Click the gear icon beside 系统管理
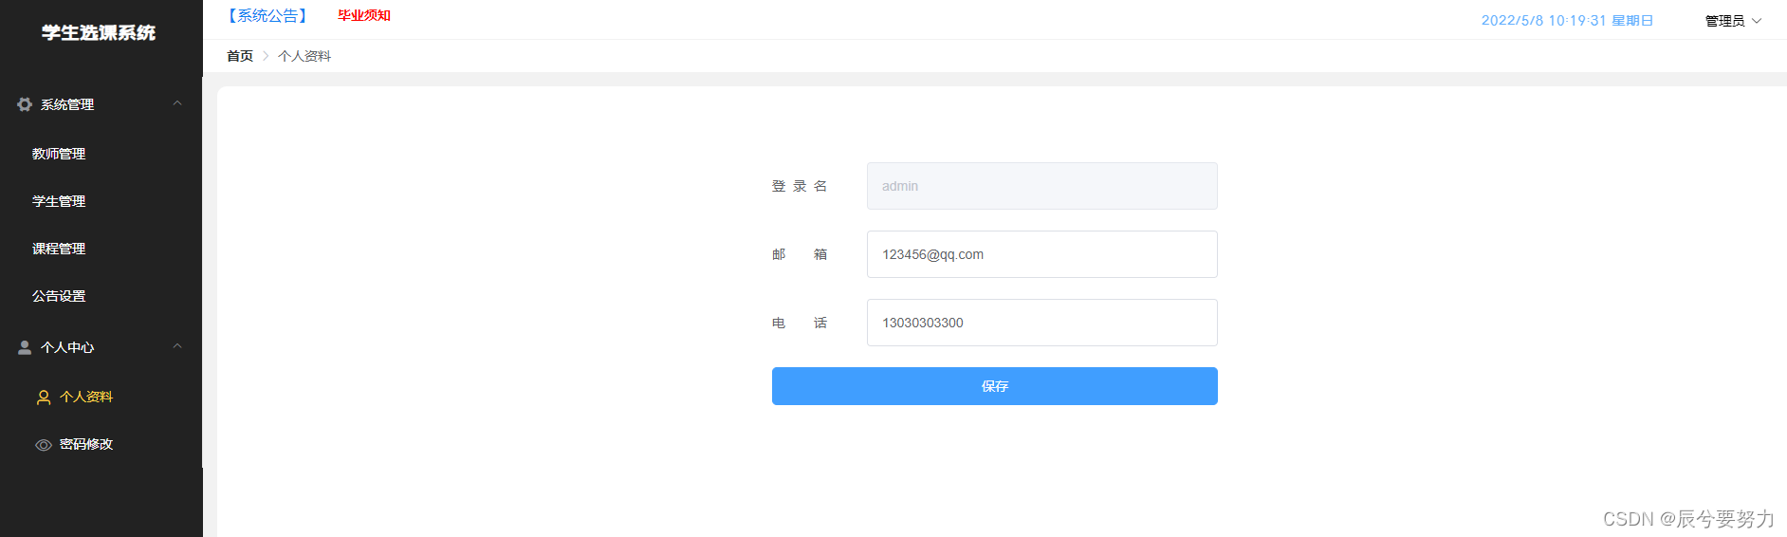 (25, 104)
